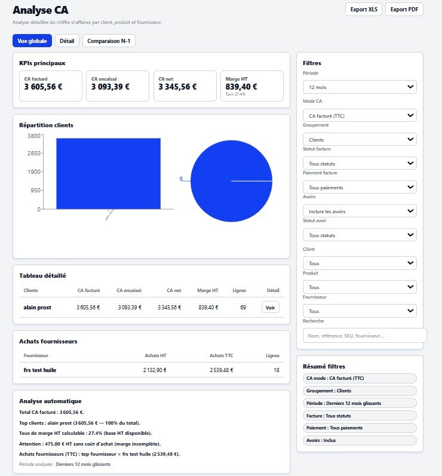Open the Paiement facture dropdown

pyautogui.click(x=360, y=187)
